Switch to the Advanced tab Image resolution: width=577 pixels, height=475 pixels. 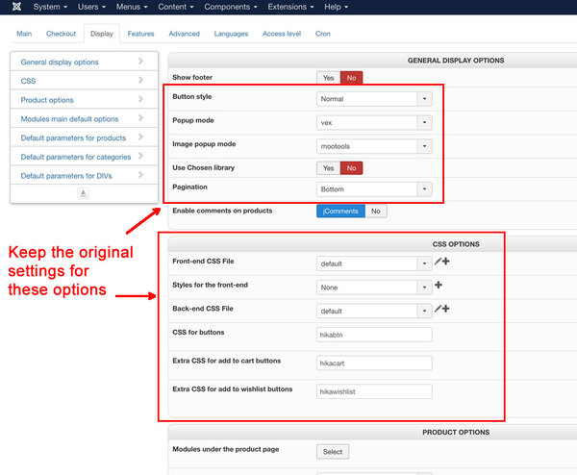point(185,34)
